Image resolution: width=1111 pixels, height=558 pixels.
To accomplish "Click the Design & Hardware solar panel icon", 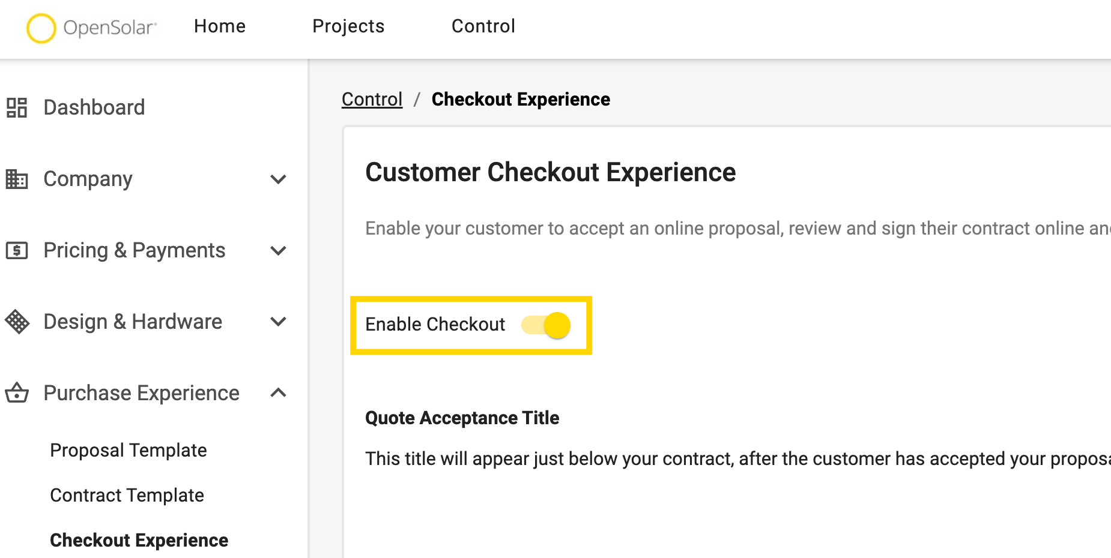I will click(x=17, y=322).
